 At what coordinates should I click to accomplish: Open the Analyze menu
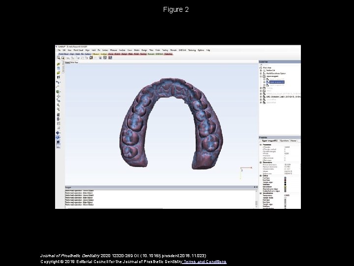[122, 50]
